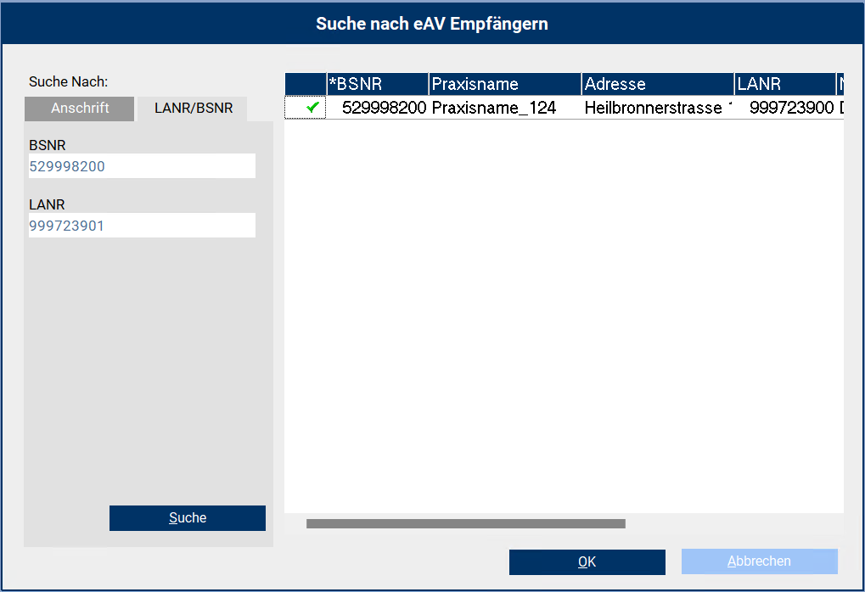865x592 pixels.
Task: Confirm the dialog with OK
Action: pos(587,561)
